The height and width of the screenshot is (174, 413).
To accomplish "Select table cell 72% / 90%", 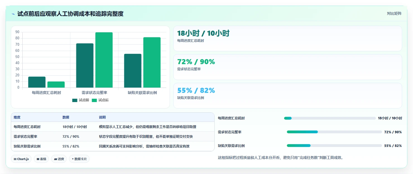I will (71, 137).
